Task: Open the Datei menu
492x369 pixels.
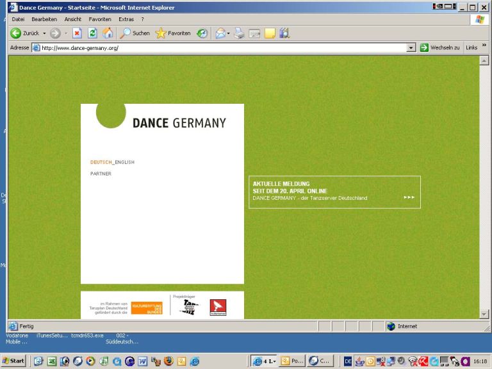Action: tap(18, 19)
